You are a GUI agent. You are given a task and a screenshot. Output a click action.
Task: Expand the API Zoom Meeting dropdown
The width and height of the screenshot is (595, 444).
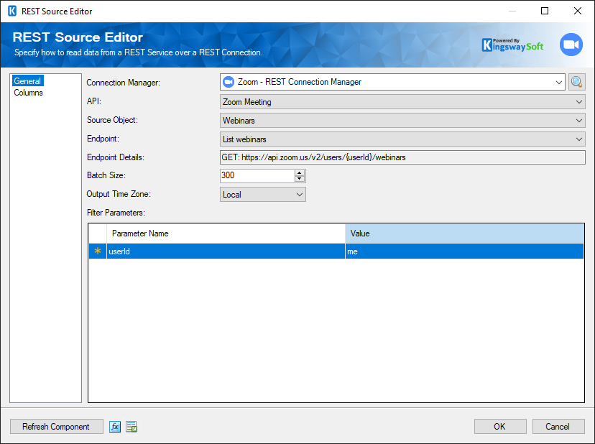[402, 102]
